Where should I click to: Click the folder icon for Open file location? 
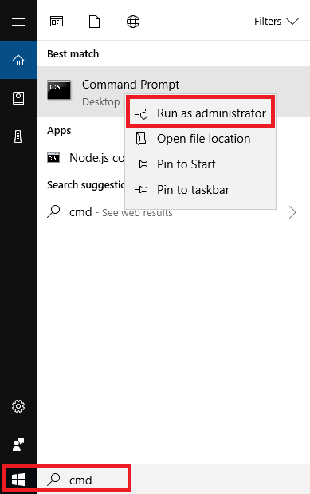click(141, 139)
